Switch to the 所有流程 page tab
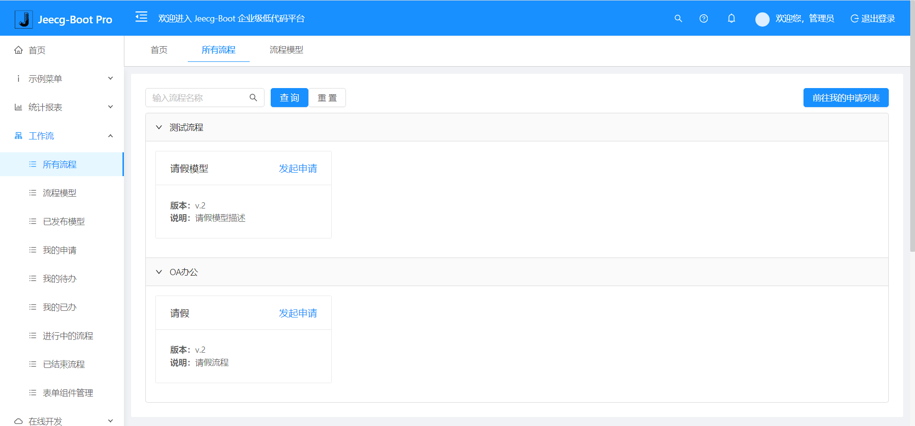This screenshot has width=915, height=426. tap(219, 50)
